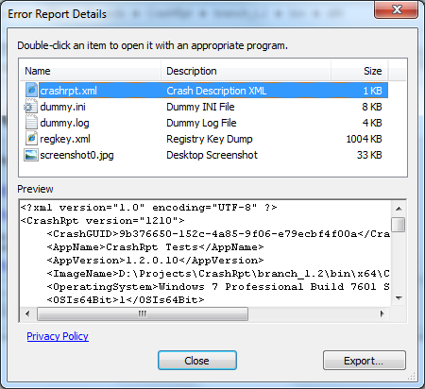Screen dimensions: 425x389
Task: Click the dummy.log text file icon
Action: pyautogui.click(x=31, y=123)
